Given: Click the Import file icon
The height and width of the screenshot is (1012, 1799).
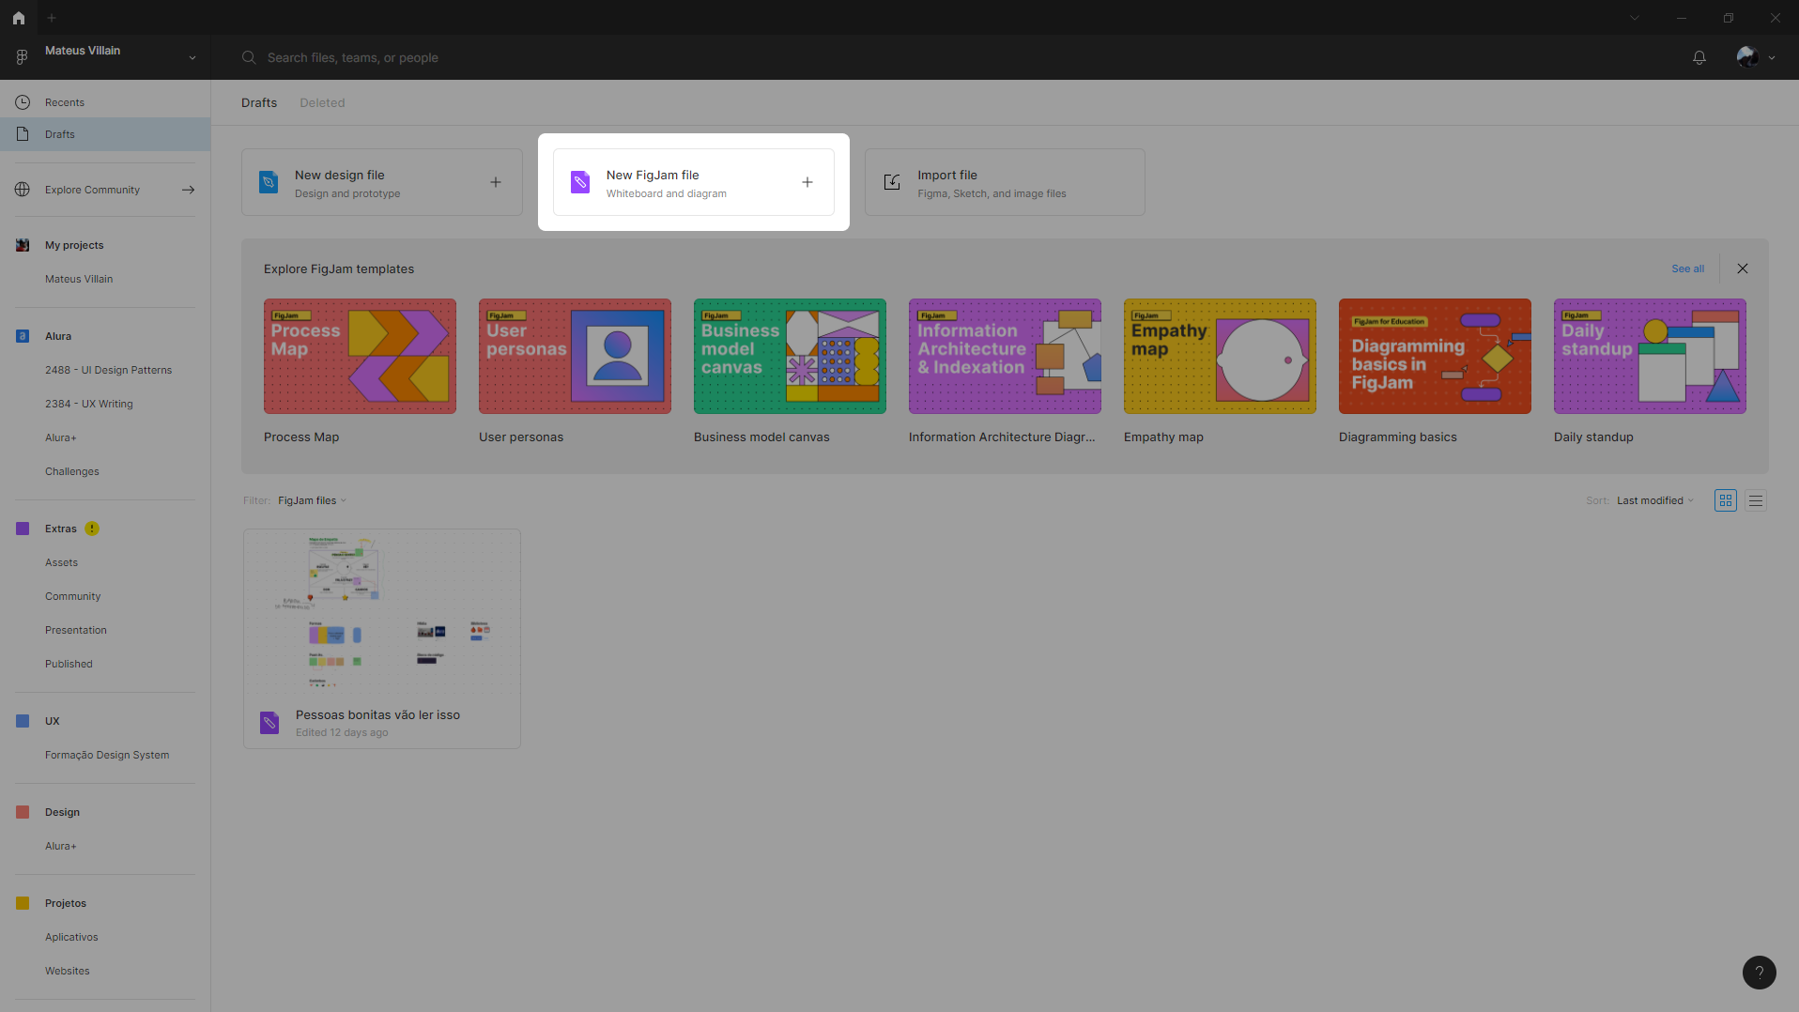Looking at the screenshot, I should click(892, 182).
